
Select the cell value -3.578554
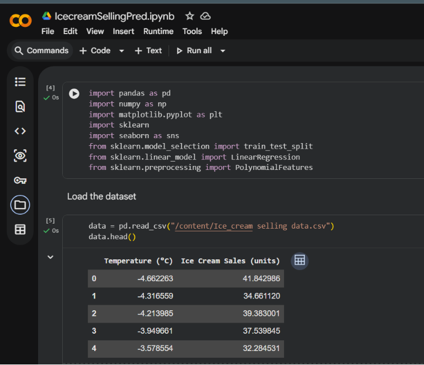coord(155,348)
